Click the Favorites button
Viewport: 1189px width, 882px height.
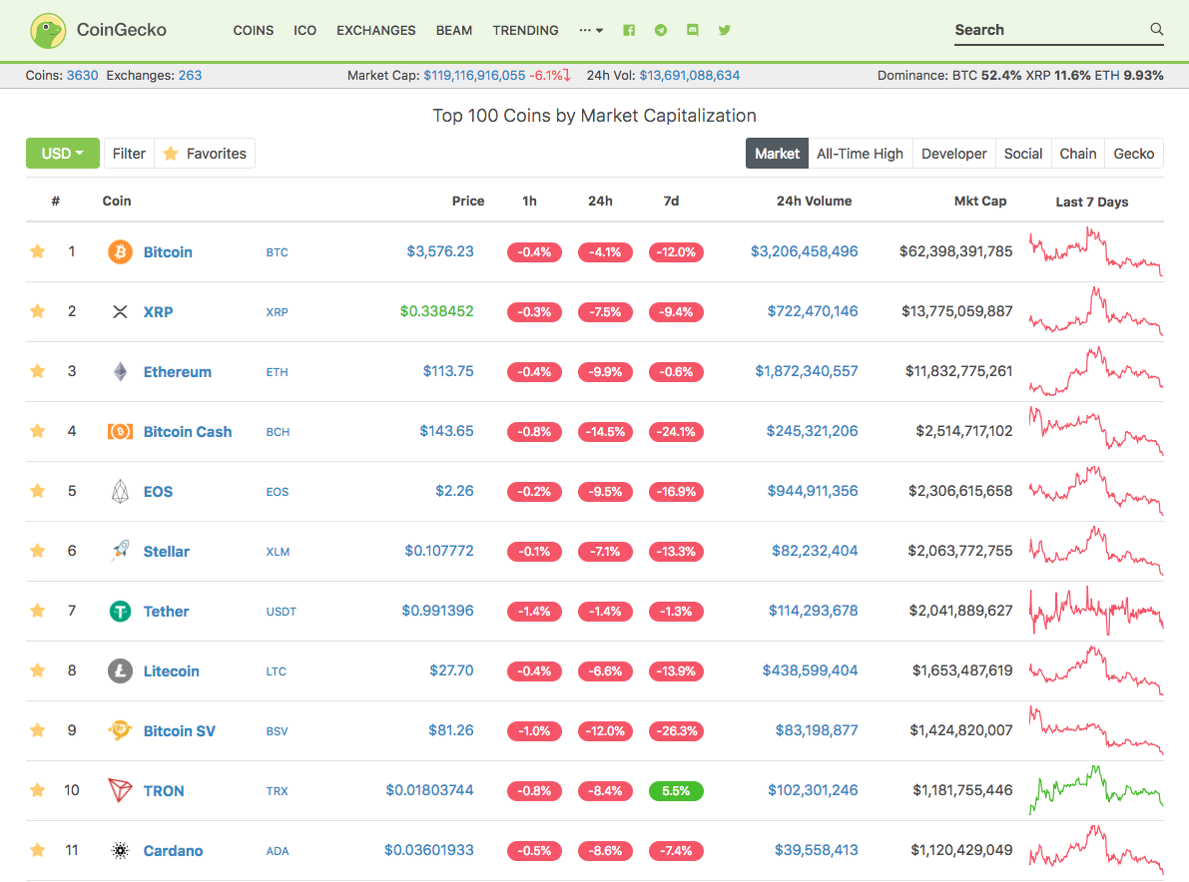click(205, 153)
